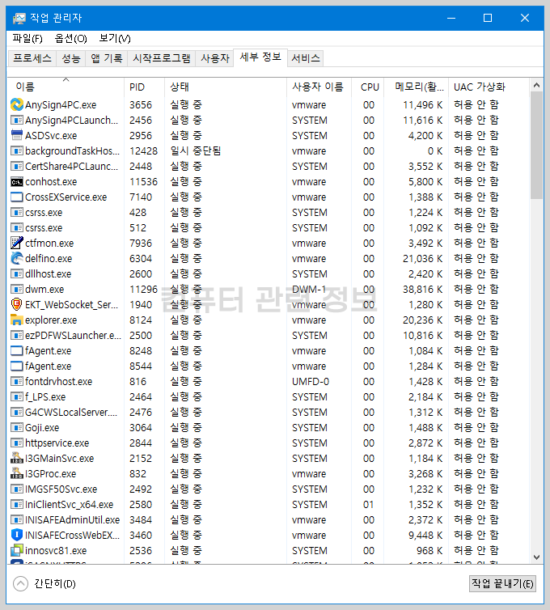Select the IMGSF50Svc.exe process name
Screen dimensions: 550x610
coord(61,489)
